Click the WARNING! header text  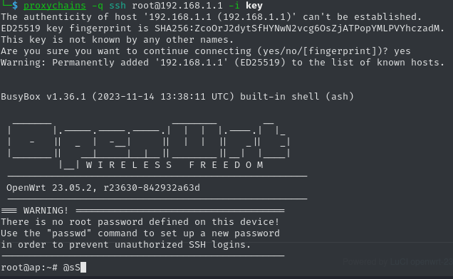pos(46,211)
